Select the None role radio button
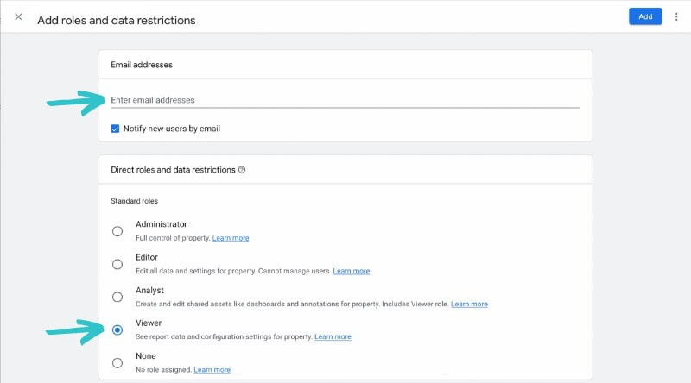691x383 pixels. (x=117, y=362)
